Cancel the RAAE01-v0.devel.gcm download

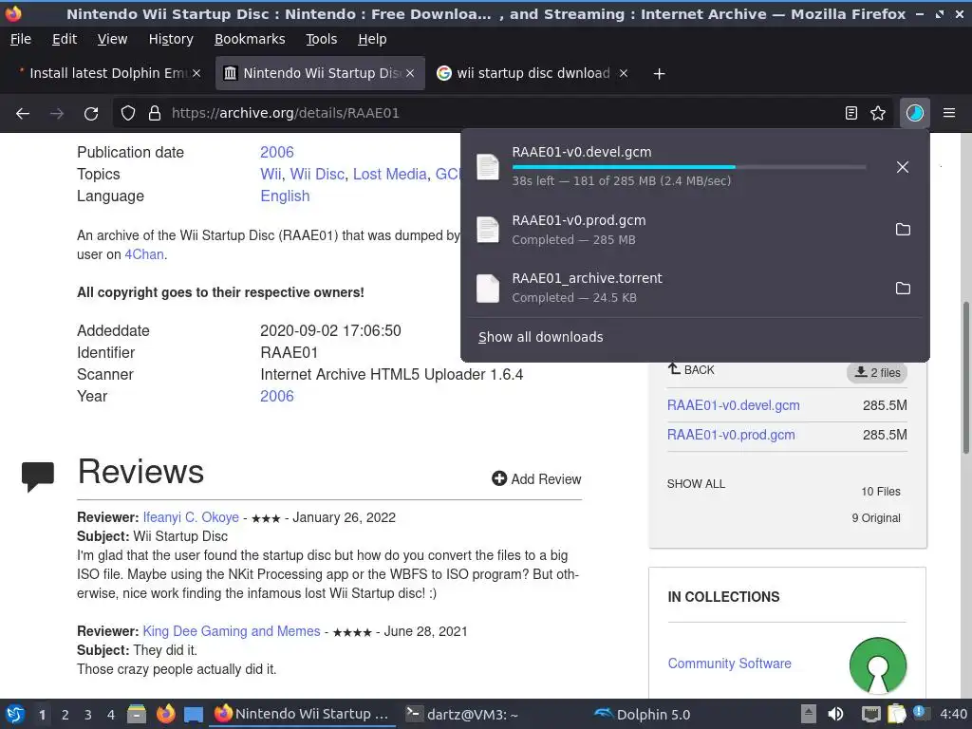903,167
